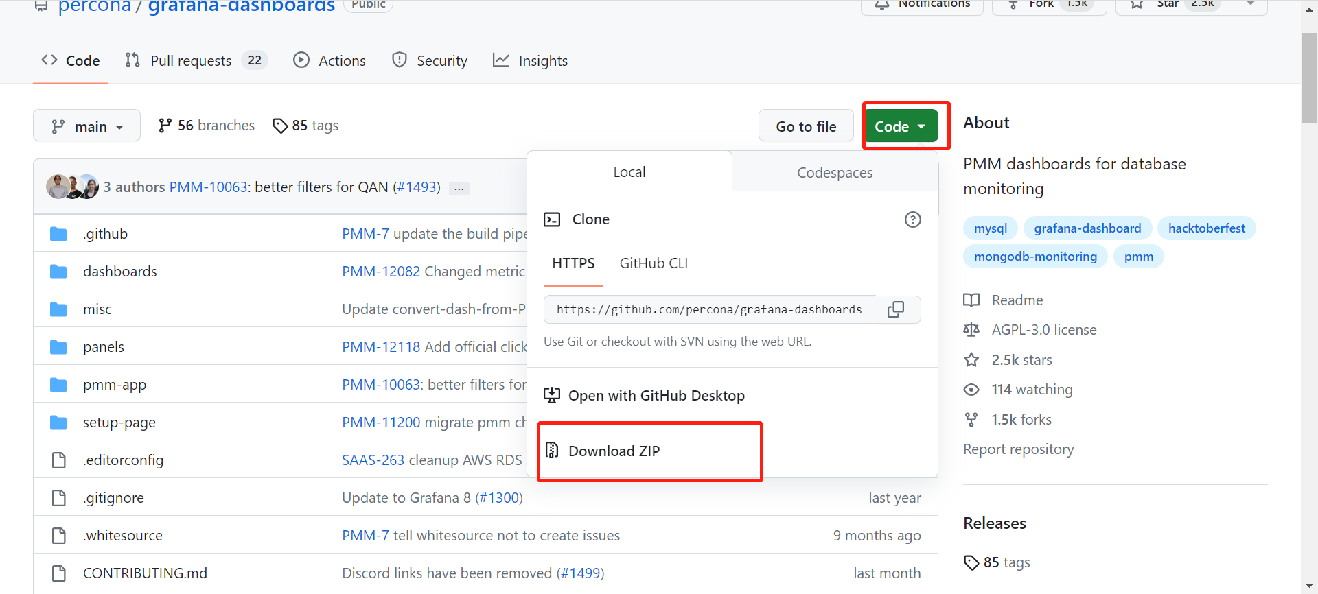Click the Go to file button
The width and height of the screenshot is (1318, 594).
806,126
